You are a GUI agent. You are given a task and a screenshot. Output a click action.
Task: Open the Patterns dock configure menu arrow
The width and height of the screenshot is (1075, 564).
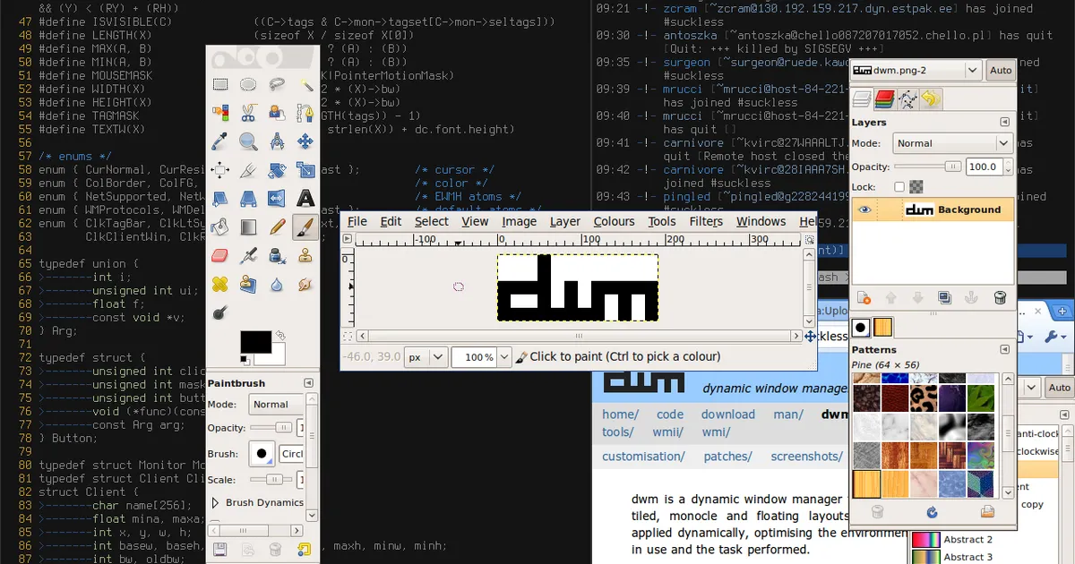(x=1004, y=349)
